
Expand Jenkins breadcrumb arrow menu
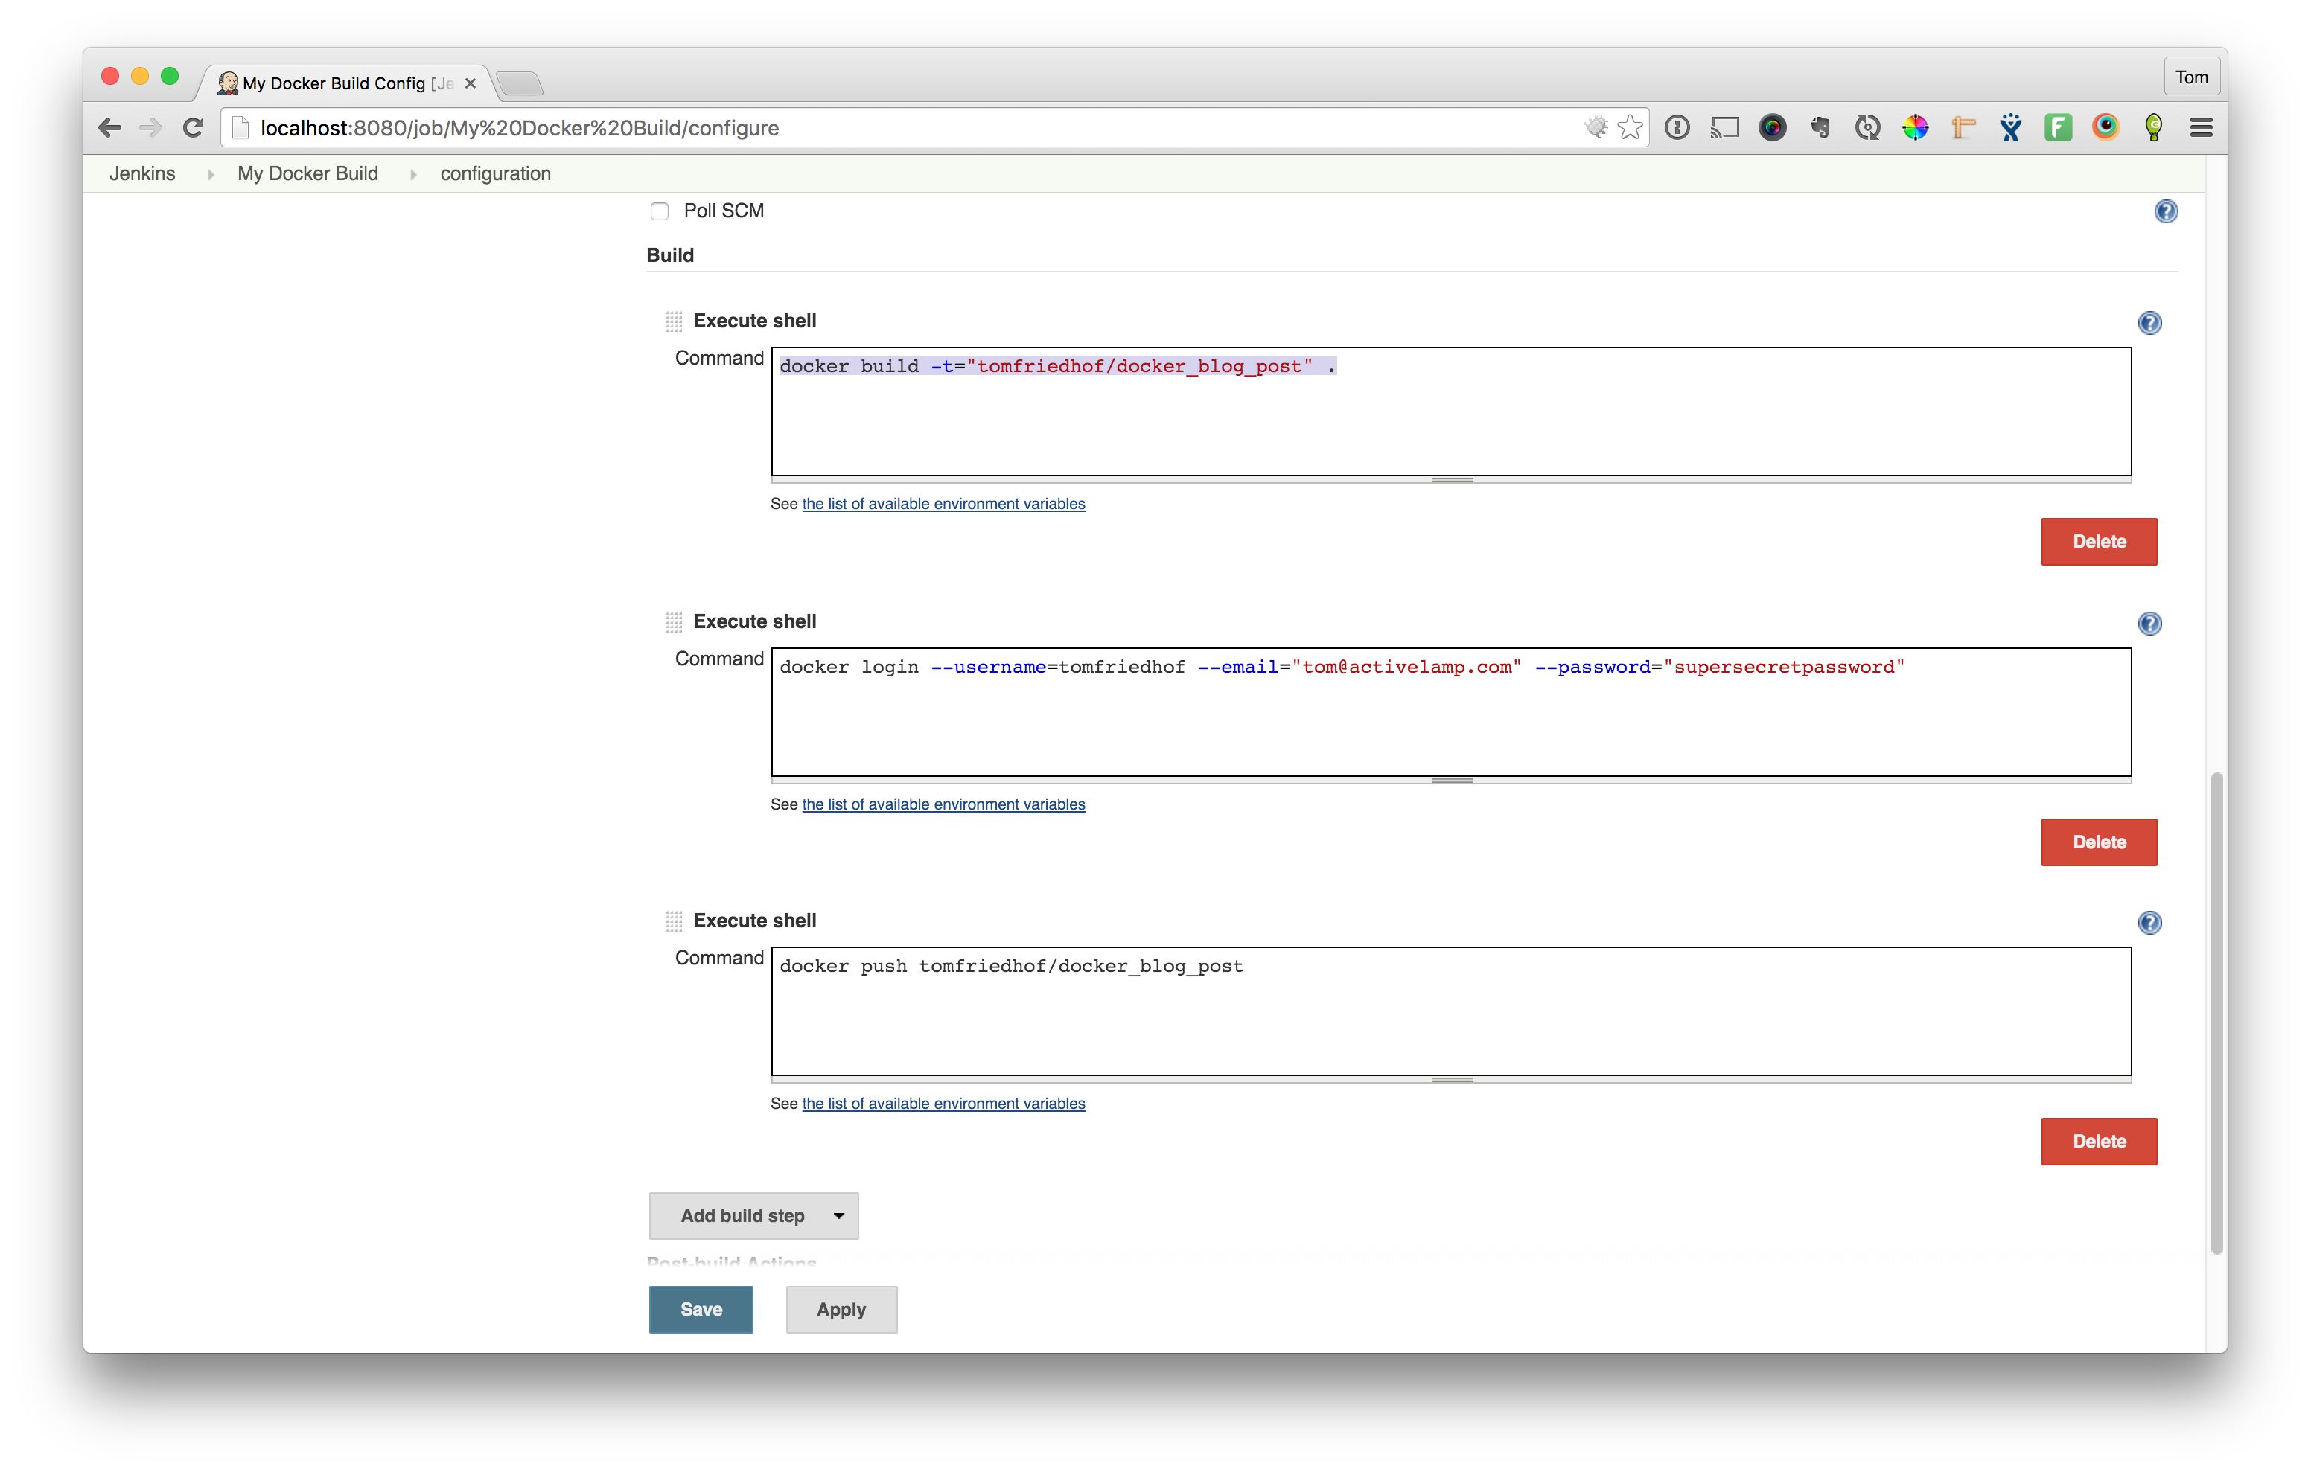[210, 173]
